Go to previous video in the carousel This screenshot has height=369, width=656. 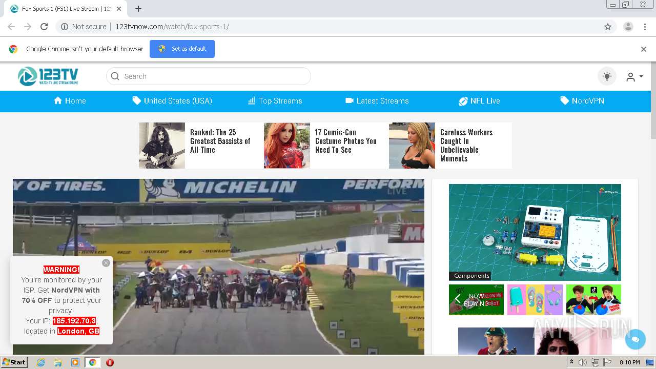tap(458, 299)
